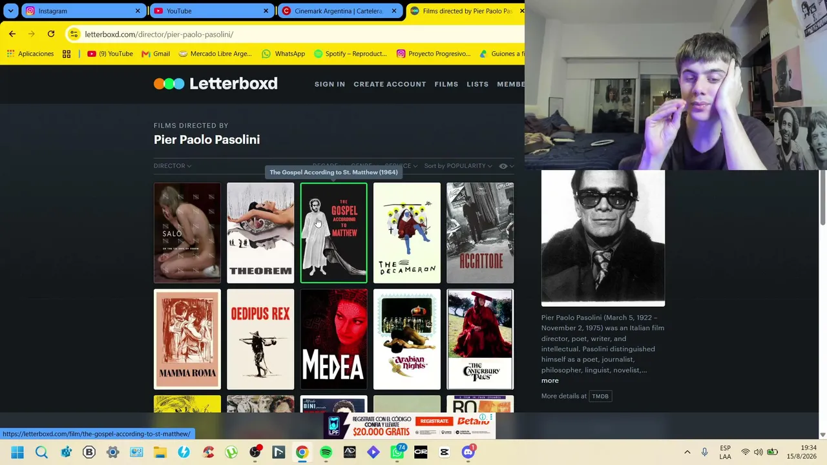Close the YouTube tab
This screenshot has height=465, width=827.
(266, 11)
